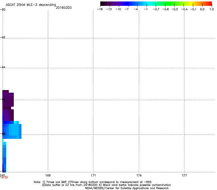This screenshot has width=217, height=190.
Task: Click the color bar label -4
Action: tap(136, 9)
